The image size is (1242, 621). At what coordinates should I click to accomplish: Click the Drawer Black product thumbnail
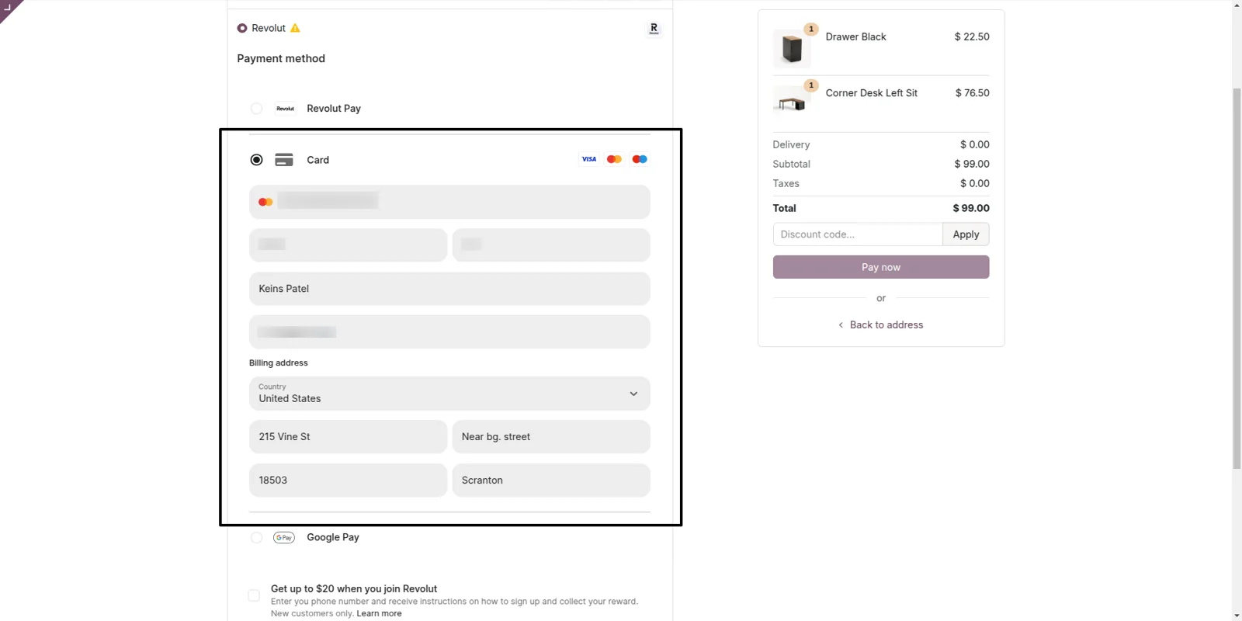click(x=792, y=49)
